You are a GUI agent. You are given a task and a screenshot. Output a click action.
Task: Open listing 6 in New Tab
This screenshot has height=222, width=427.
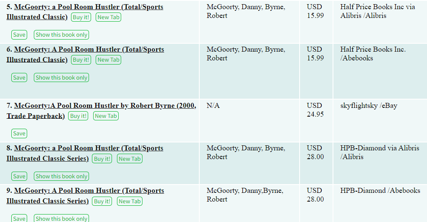[x=108, y=60]
